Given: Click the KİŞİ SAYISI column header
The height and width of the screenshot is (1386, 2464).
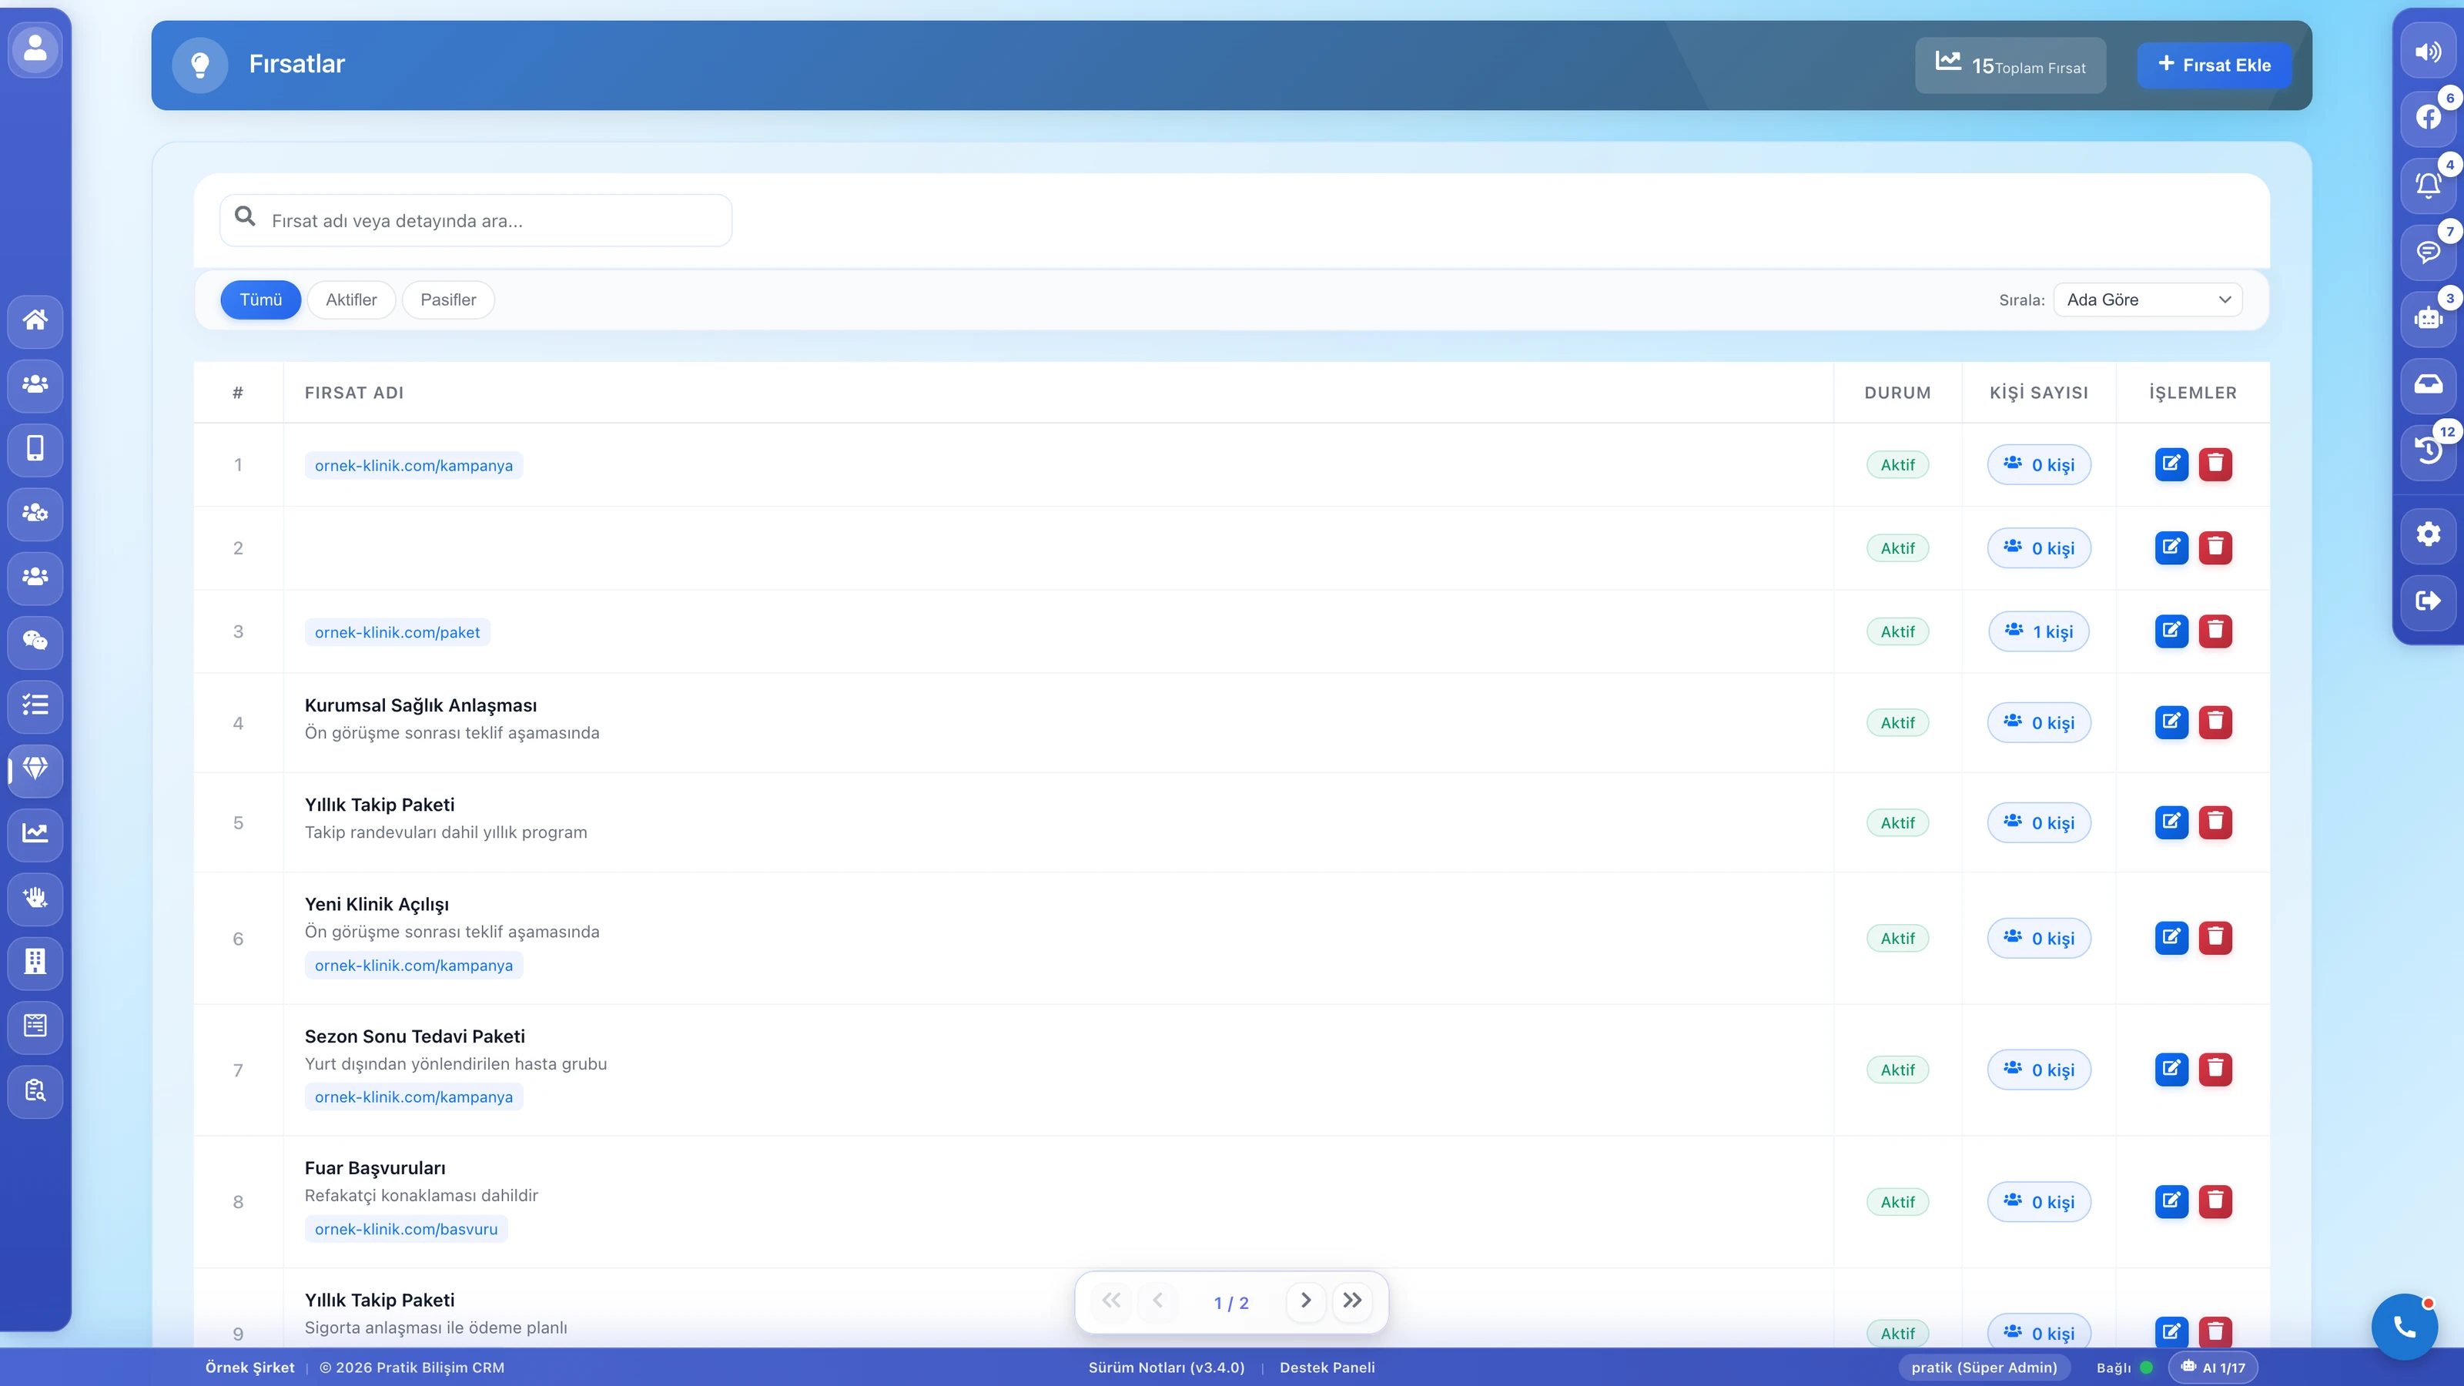Looking at the screenshot, I should click(2039, 393).
